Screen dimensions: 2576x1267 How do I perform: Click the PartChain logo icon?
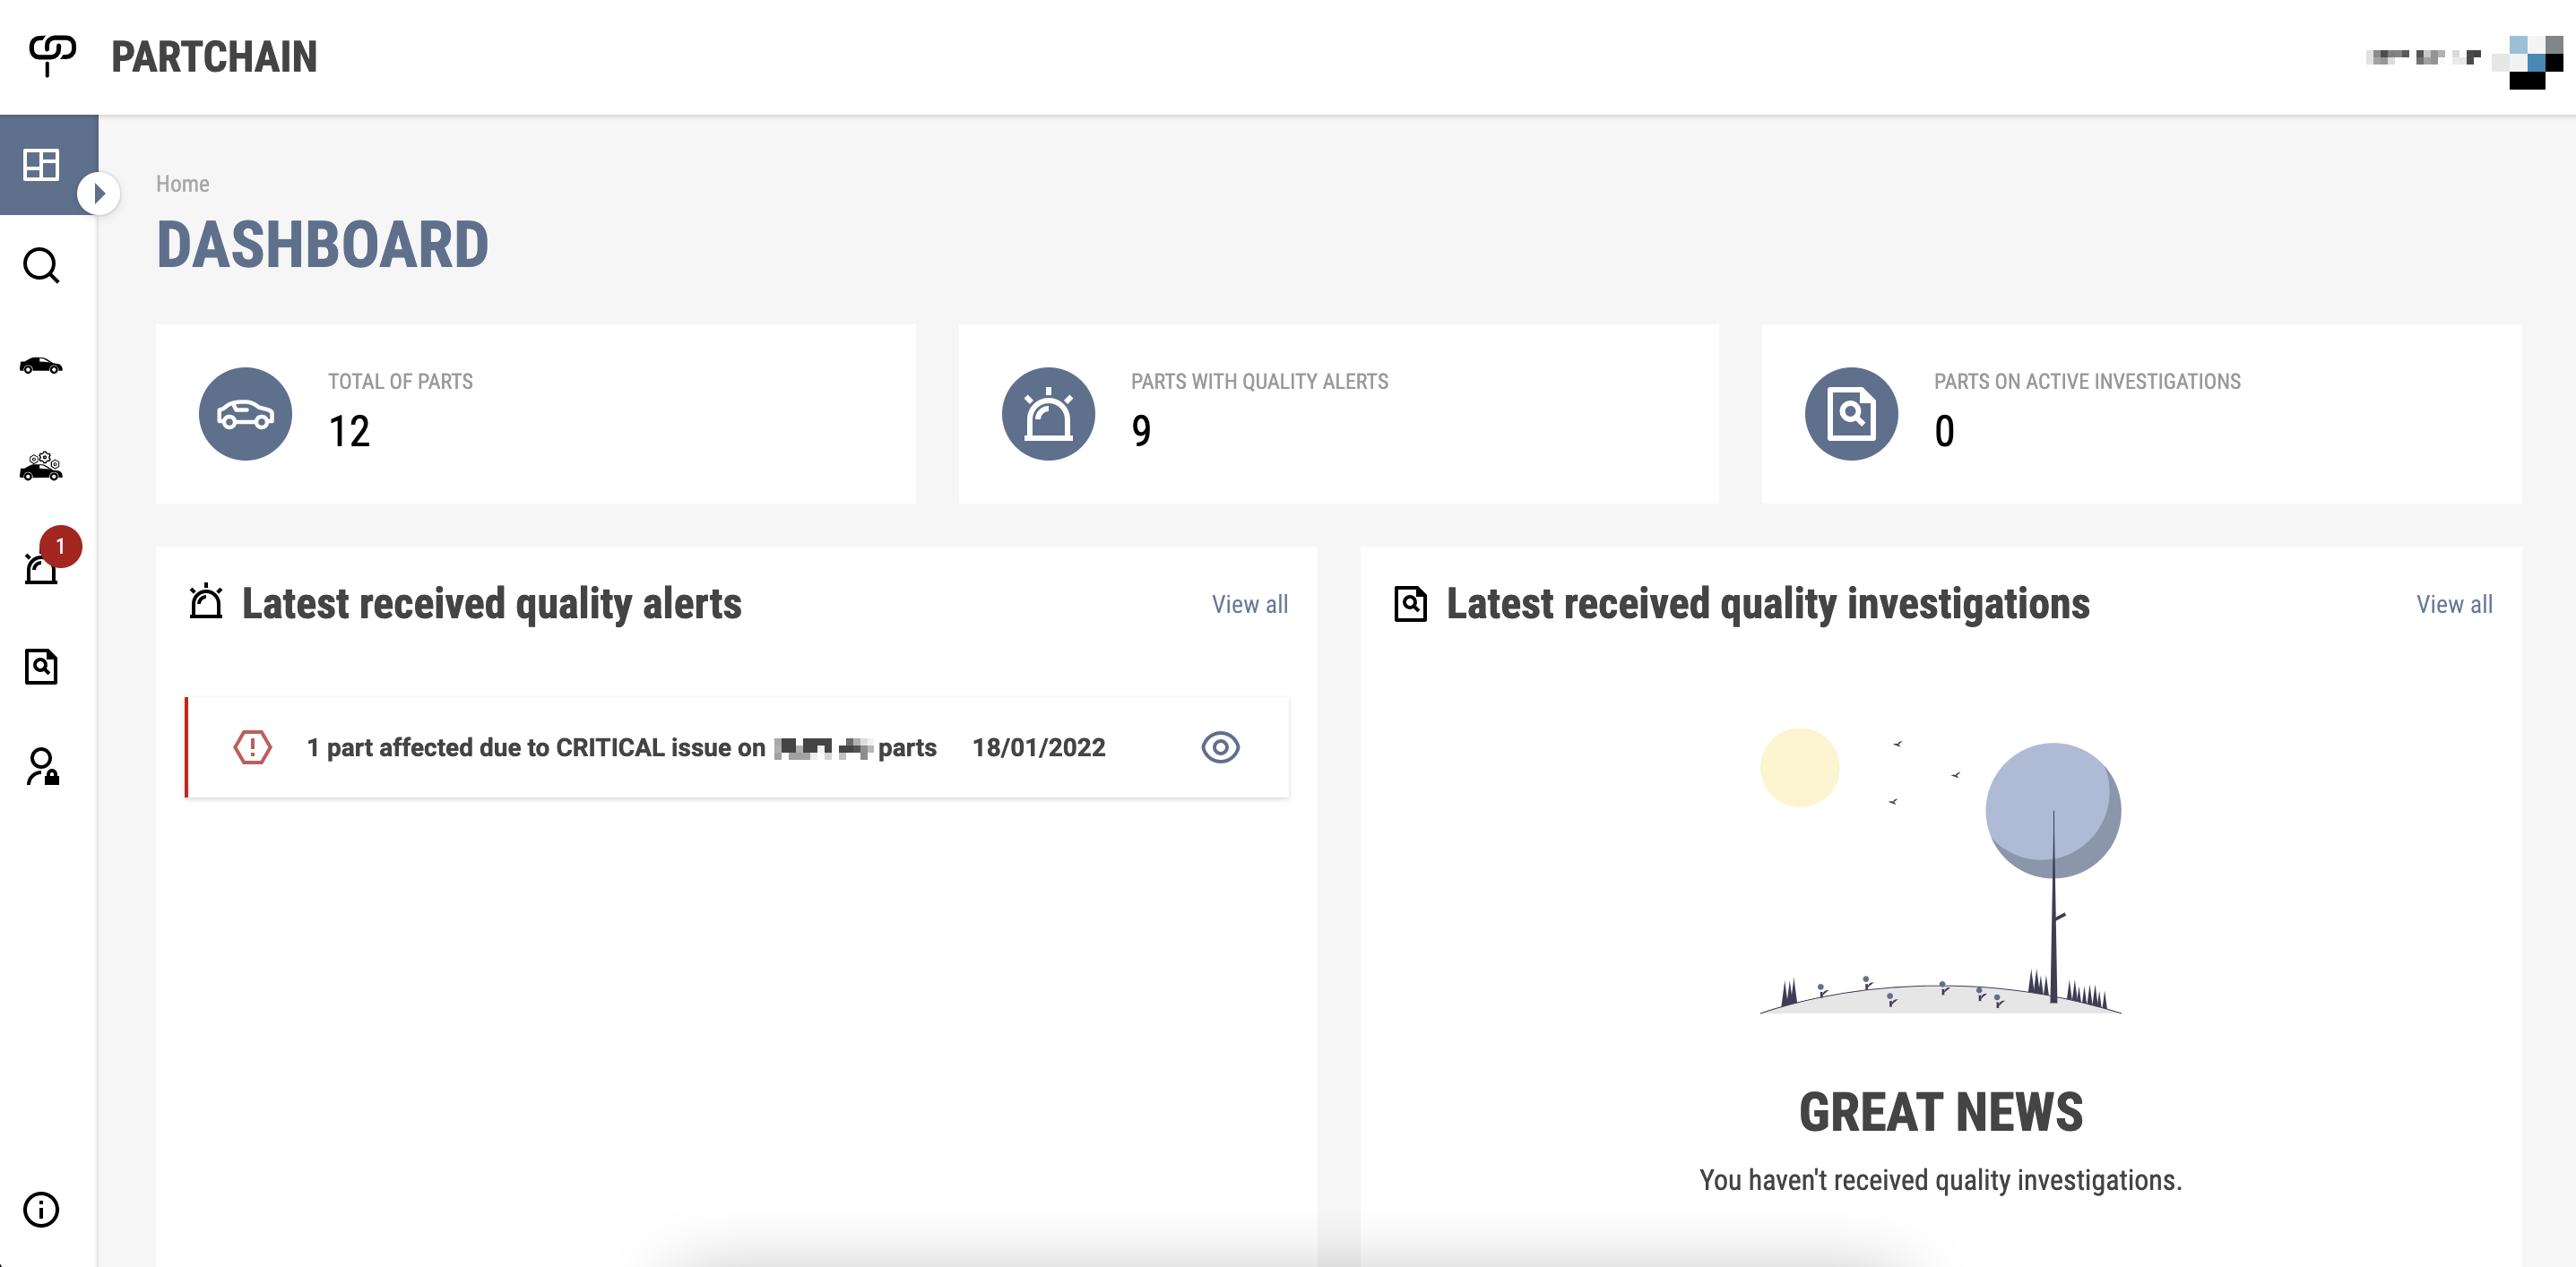(52, 56)
